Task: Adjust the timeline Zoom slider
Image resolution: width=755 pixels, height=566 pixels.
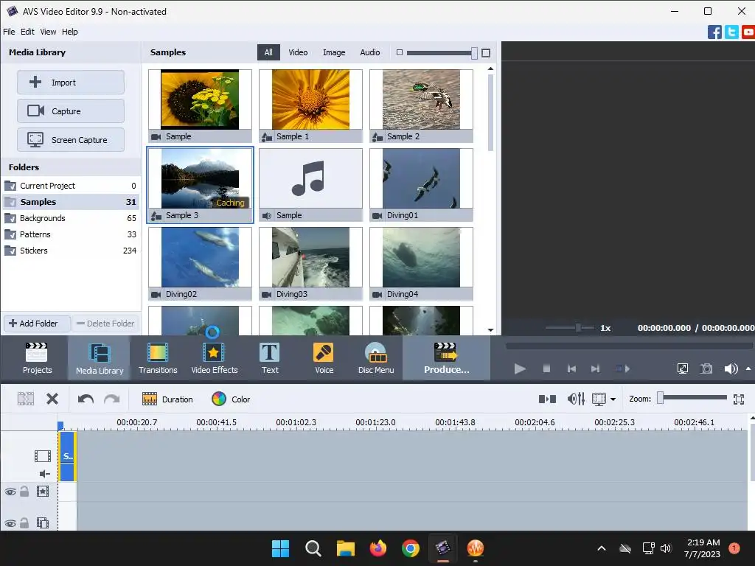Action: coord(661,397)
